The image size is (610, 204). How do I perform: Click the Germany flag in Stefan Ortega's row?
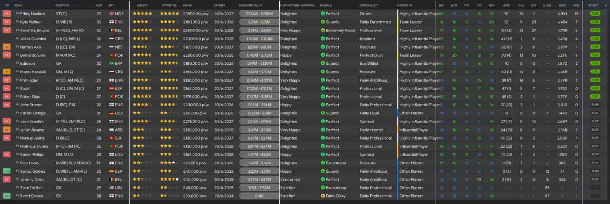point(112,113)
